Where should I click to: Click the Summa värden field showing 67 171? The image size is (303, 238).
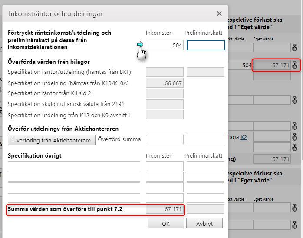[165, 209]
